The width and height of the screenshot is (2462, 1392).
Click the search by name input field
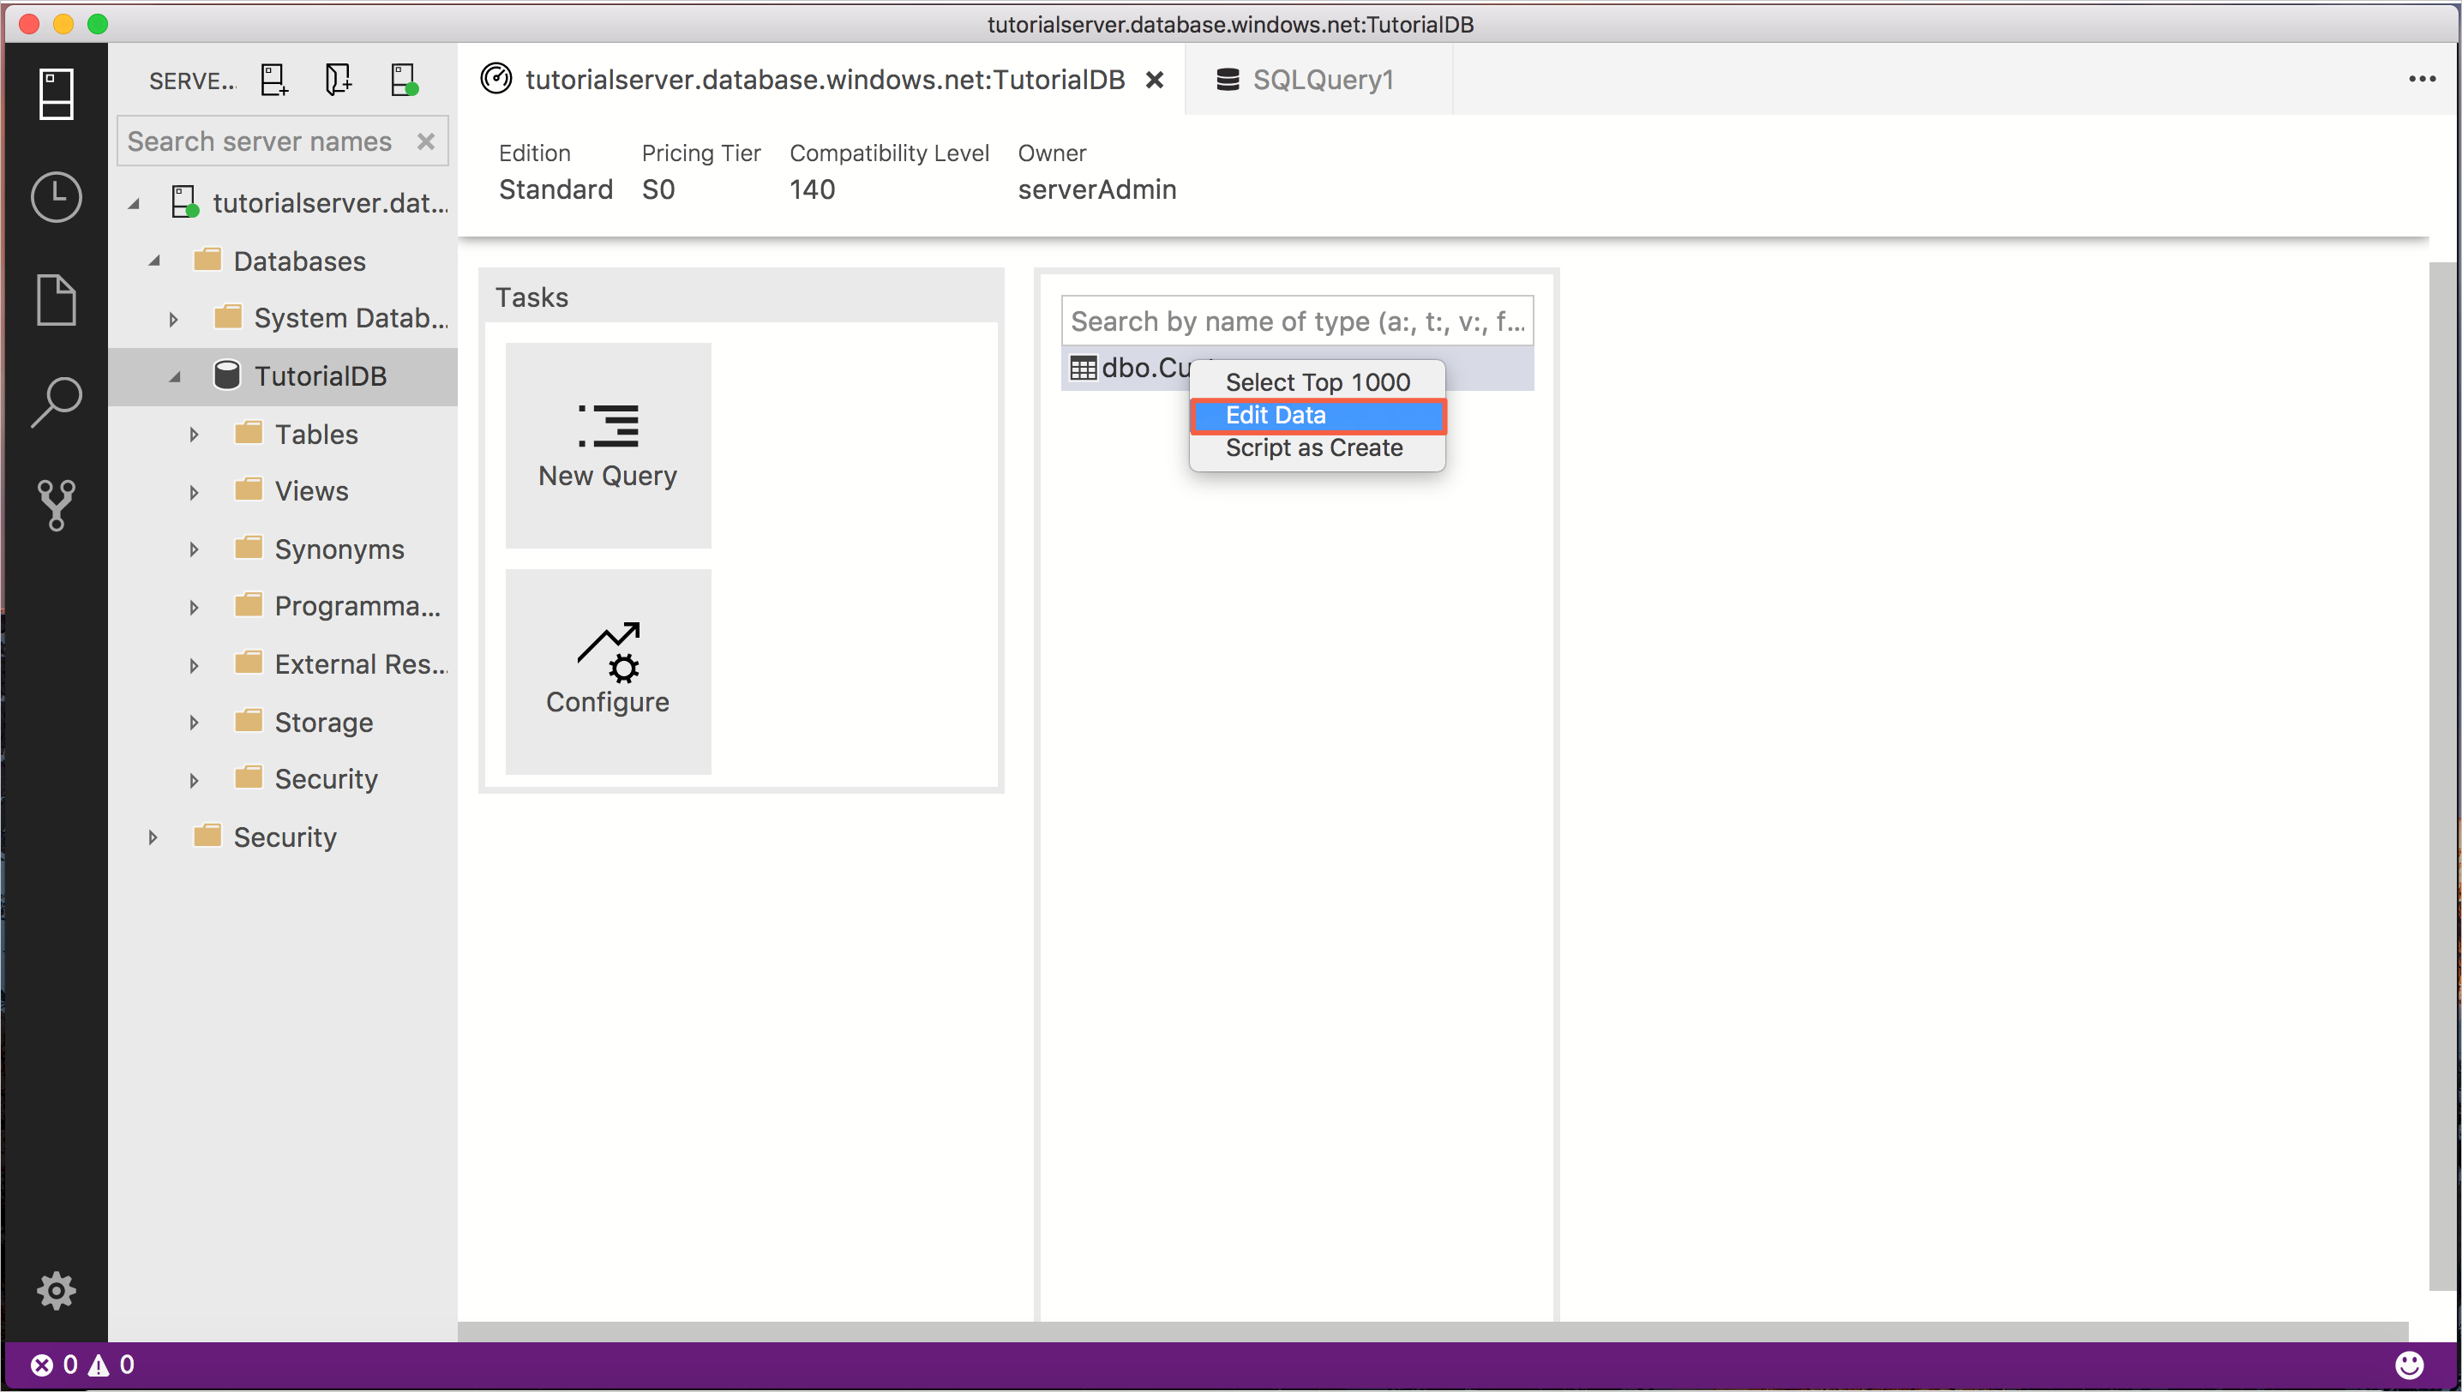(1297, 321)
